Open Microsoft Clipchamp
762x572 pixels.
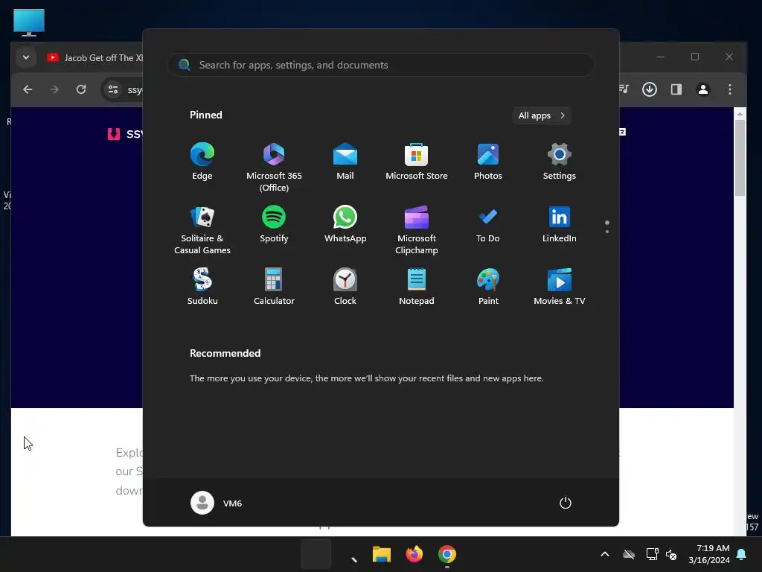417,229
